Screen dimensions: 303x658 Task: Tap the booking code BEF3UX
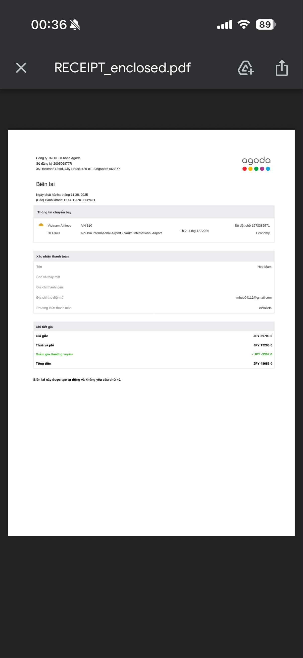(54, 233)
